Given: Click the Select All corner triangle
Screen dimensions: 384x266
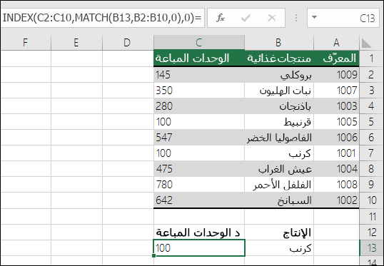Looking at the screenshot, I should [366, 43].
